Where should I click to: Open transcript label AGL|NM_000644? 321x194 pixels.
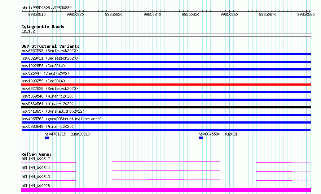[36, 168]
